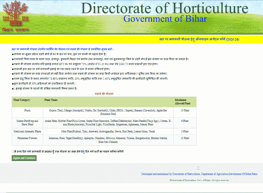Select the Plant Category column header
This screenshot has height=193, width=263.
click(x=22, y=100)
